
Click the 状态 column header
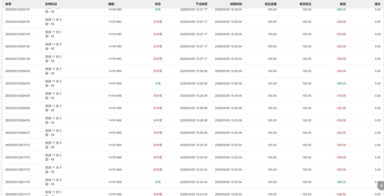pyautogui.click(x=158, y=4)
